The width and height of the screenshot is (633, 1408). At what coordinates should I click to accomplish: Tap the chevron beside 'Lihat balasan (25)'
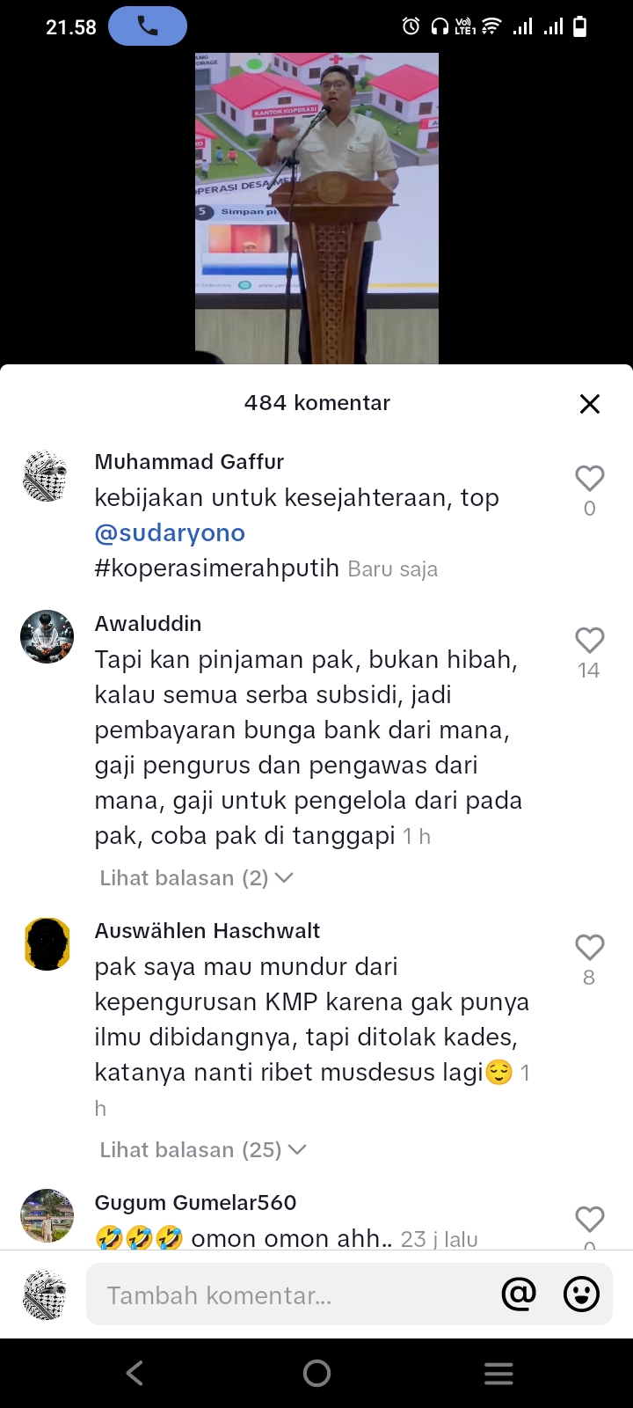point(297,1150)
